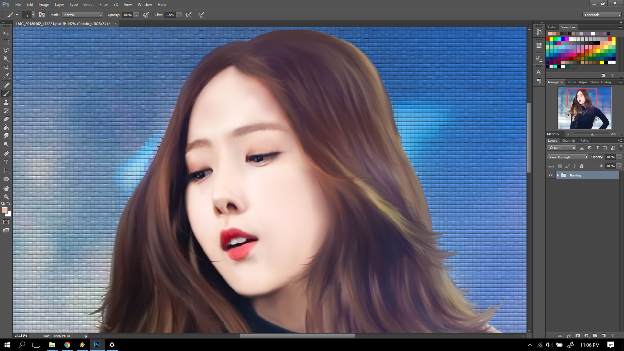Switch to the Color panel tab
Screen dimensions: 624x351
click(552, 27)
